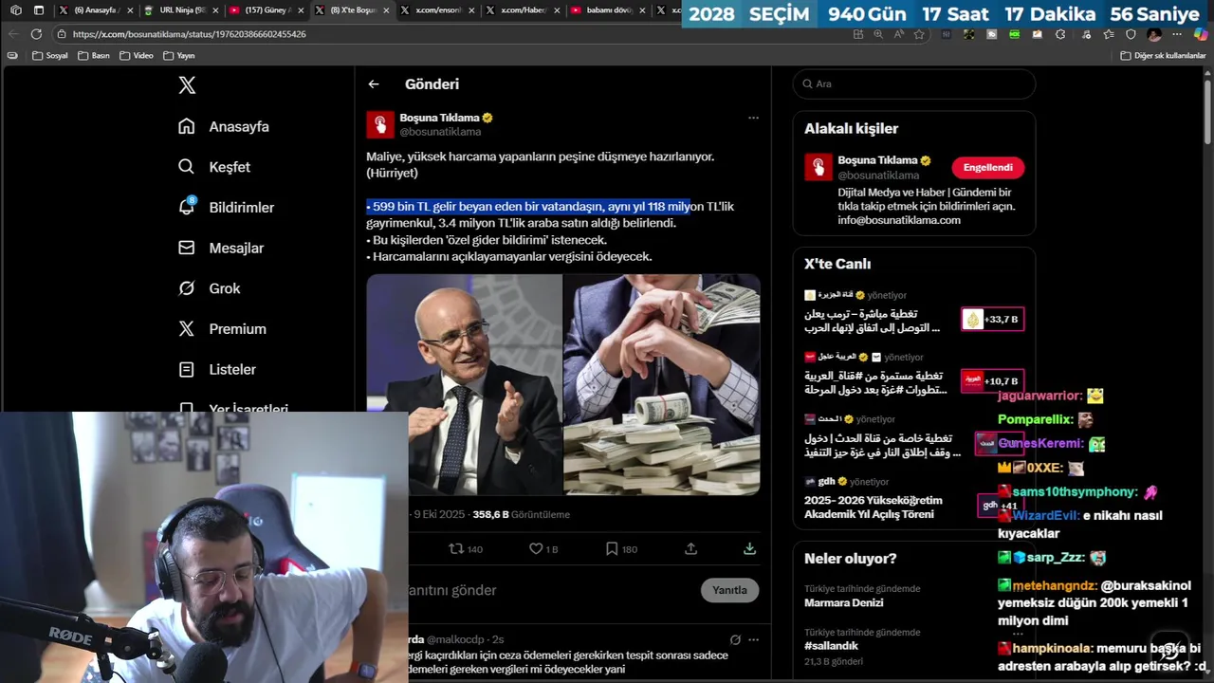Switch to the x.com/ensonh browser tab
The height and width of the screenshot is (683, 1214).
pyautogui.click(x=437, y=10)
